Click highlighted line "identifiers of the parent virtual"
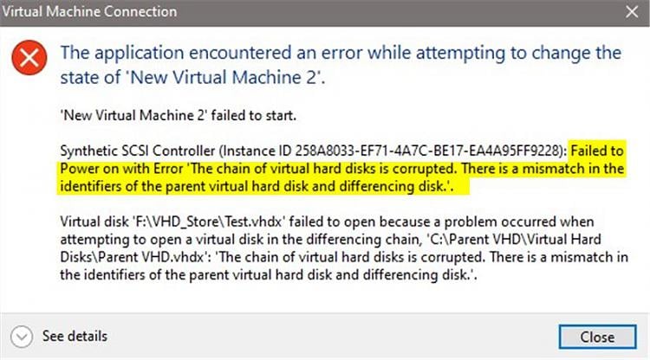 [x=257, y=187]
